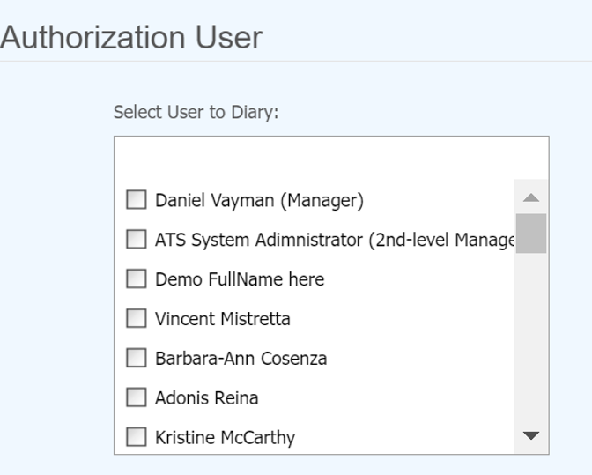Select the Vincent Mistretta checkbox

(136, 318)
